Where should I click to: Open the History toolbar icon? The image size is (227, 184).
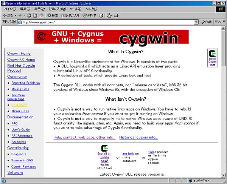[101, 15]
